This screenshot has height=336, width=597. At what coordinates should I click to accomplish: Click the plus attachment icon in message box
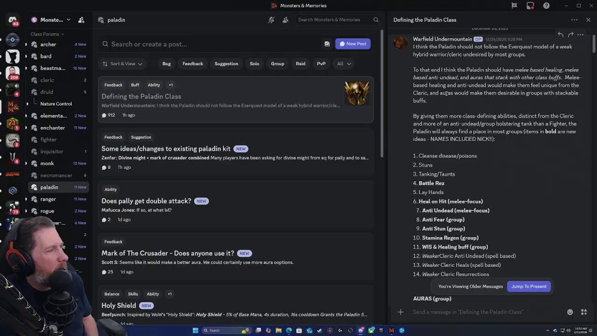tap(401, 312)
